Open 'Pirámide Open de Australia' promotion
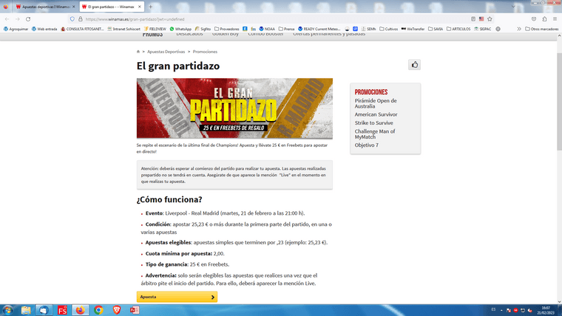562x316 pixels. click(x=376, y=103)
